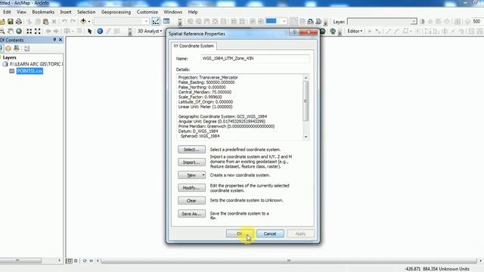The width and height of the screenshot is (484, 272).
Task: Click the Table of Contents Options icon
Action: [27, 48]
